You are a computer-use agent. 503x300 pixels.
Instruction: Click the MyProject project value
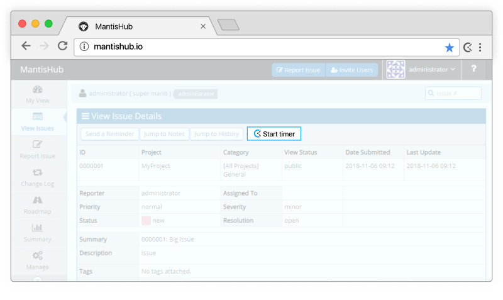click(155, 166)
